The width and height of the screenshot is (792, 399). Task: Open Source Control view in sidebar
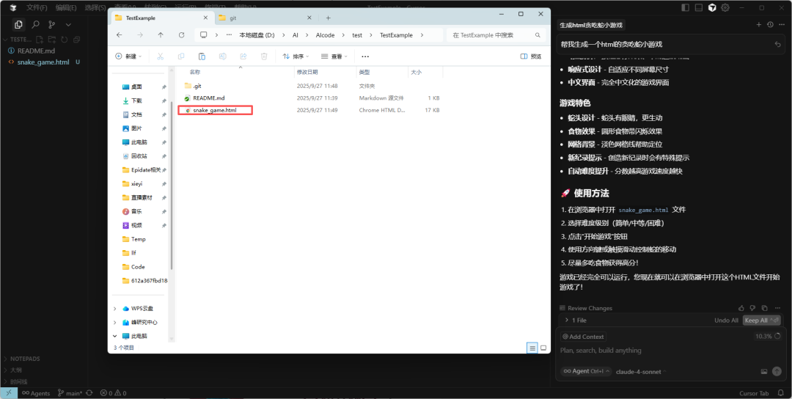tap(51, 24)
